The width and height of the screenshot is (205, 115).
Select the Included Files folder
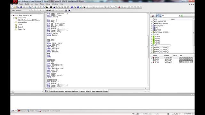22,22
